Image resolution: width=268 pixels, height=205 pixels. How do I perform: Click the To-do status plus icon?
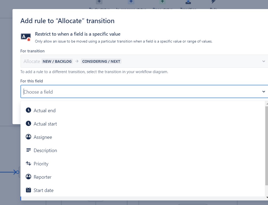99,2
